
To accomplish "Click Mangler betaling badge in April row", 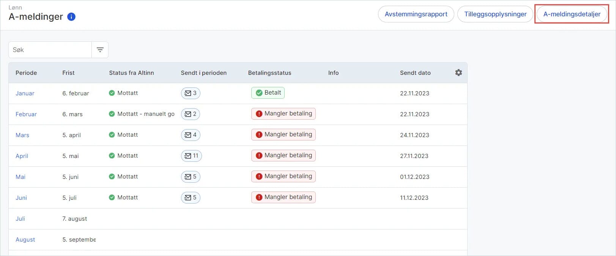I will (284, 155).
